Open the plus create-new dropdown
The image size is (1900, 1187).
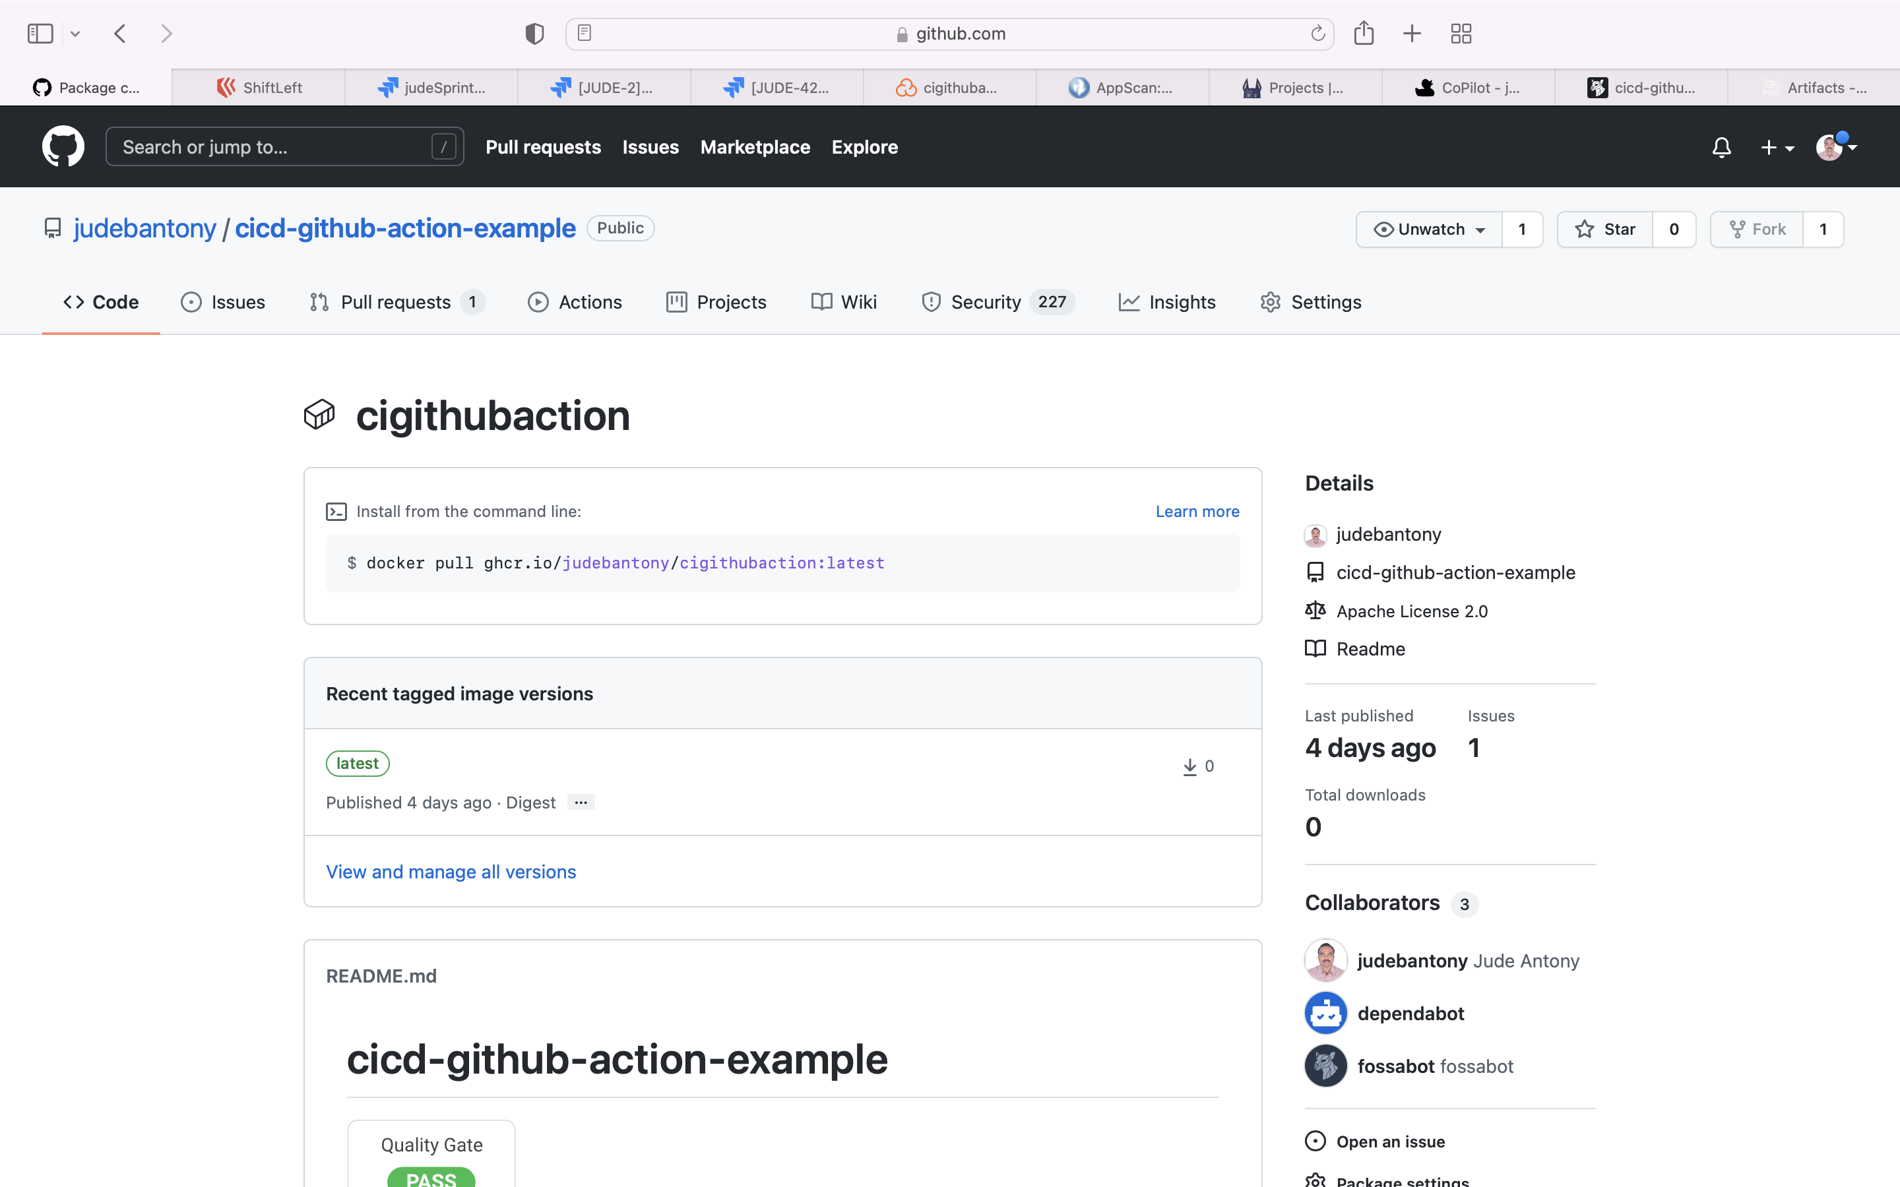click(1776, 148)
